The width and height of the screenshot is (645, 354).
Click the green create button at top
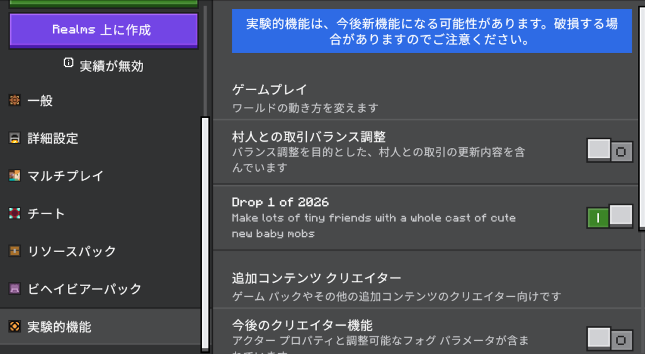103,3
